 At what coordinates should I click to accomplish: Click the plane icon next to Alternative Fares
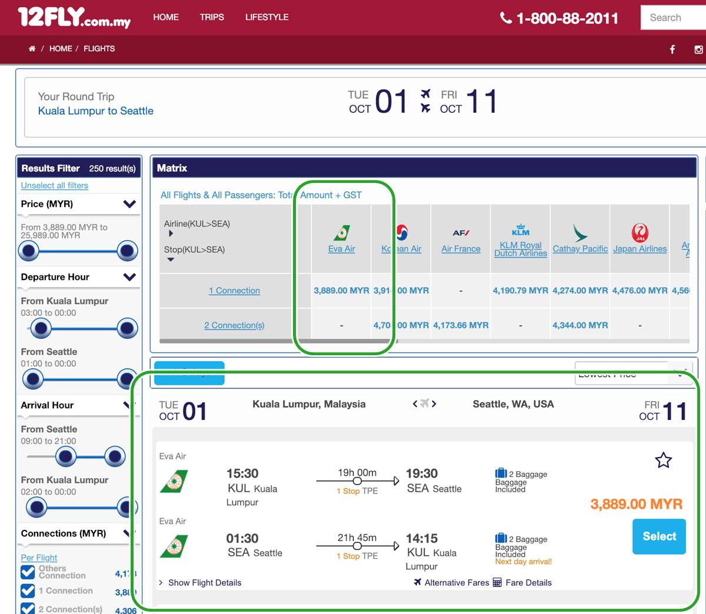417,582
